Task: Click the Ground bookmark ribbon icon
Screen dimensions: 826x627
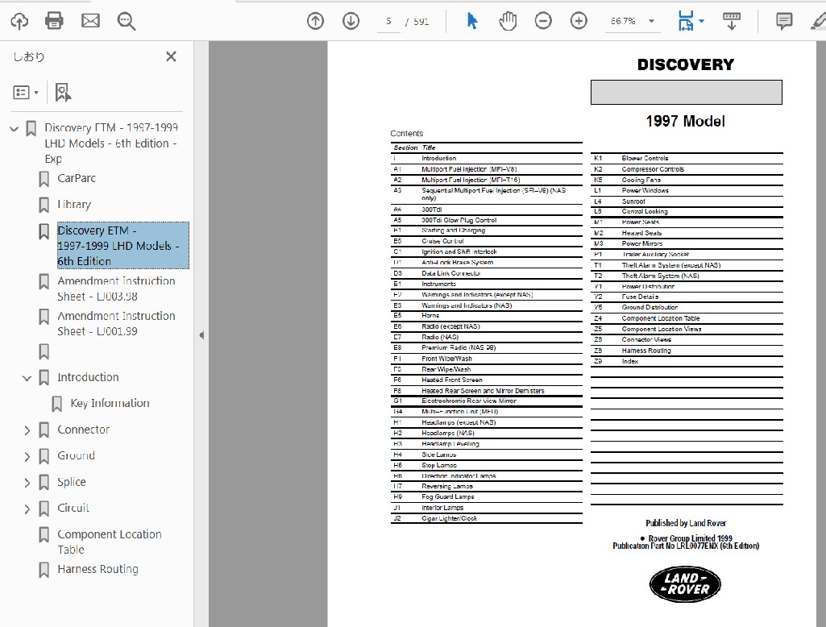Action: 44,456
